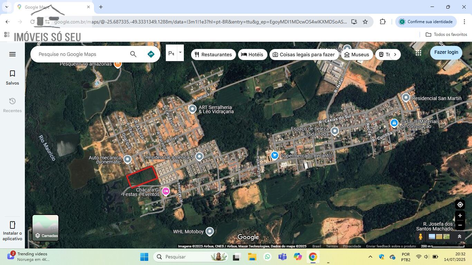
Task: Click the Termos link in footer
Action: (332, 246)
